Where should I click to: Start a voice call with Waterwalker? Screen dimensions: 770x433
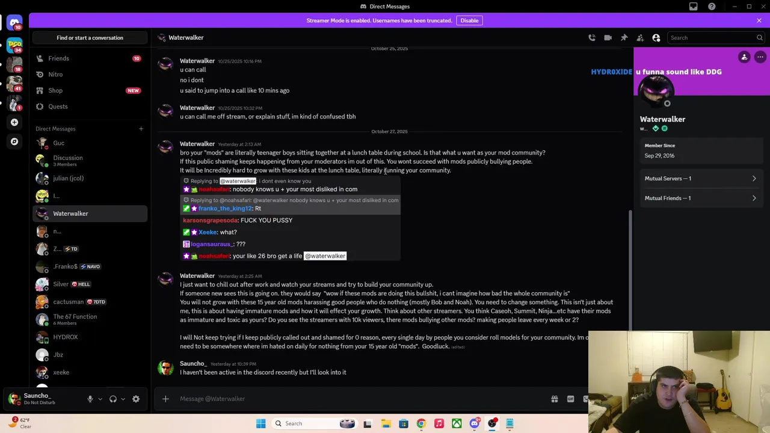(592, 38)
